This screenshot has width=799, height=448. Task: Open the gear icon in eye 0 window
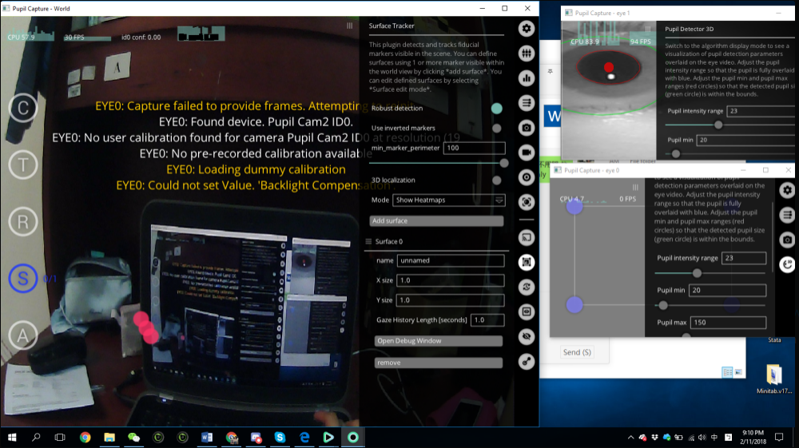click(787, 190)
